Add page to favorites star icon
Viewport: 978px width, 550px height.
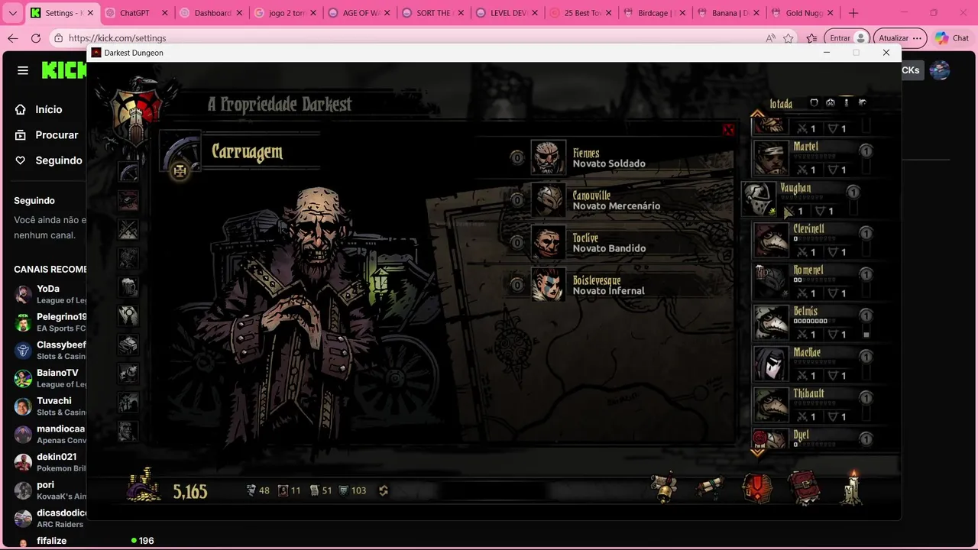pos(789,38)
